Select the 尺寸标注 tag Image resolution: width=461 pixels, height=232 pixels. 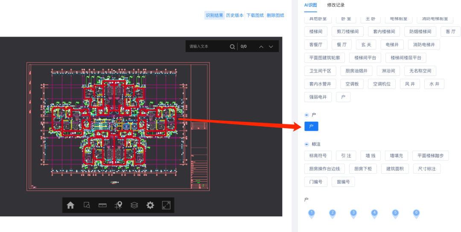coord(426,169)
